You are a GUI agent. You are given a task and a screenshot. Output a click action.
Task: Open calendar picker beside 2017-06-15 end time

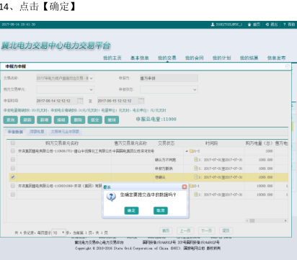tap(141, 101)
